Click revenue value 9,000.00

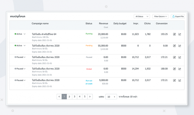pyautogui.click(x=104, y=80)
